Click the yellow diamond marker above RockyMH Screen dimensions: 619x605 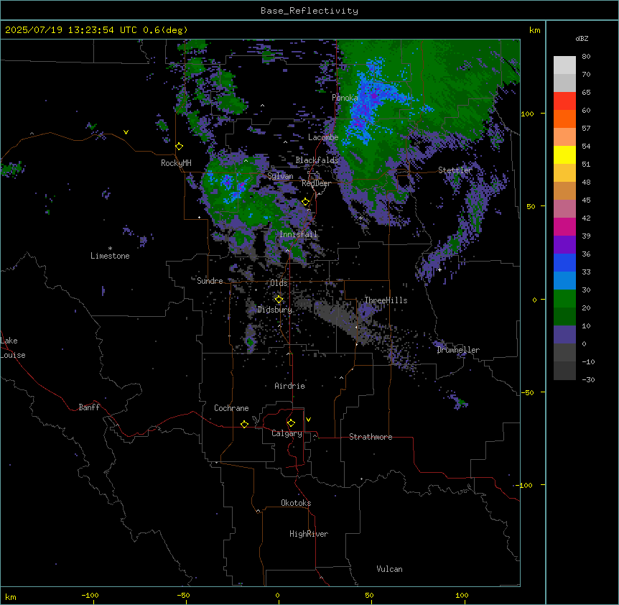tap(180, 147)
